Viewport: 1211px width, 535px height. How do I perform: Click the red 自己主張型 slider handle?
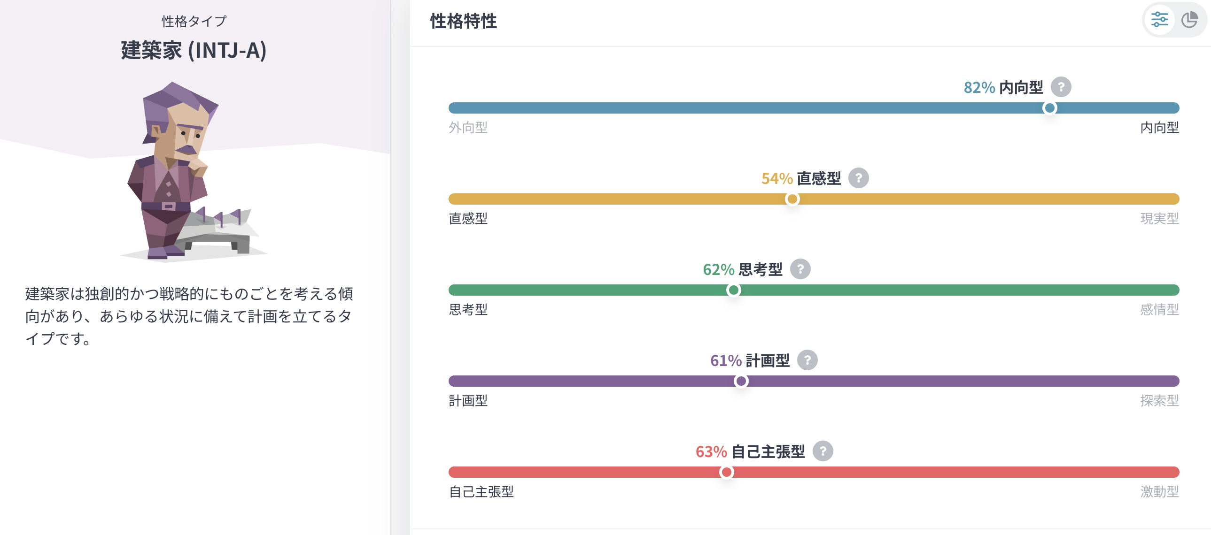coord(726,472)
